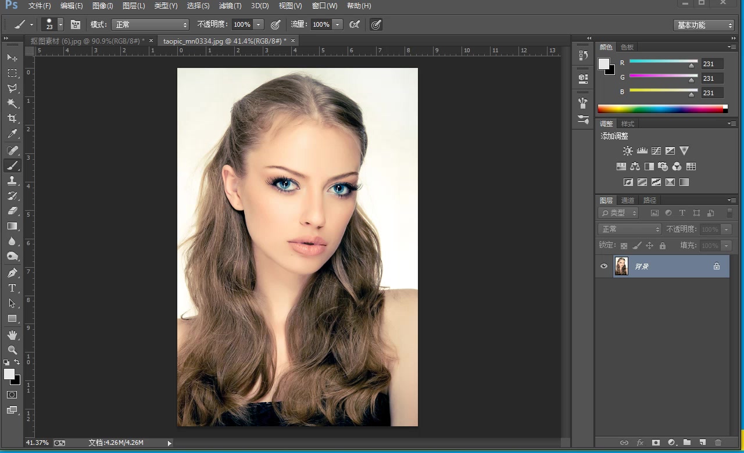Open the Color panel flyout menu
744x453 pixels.
(732, 46)
